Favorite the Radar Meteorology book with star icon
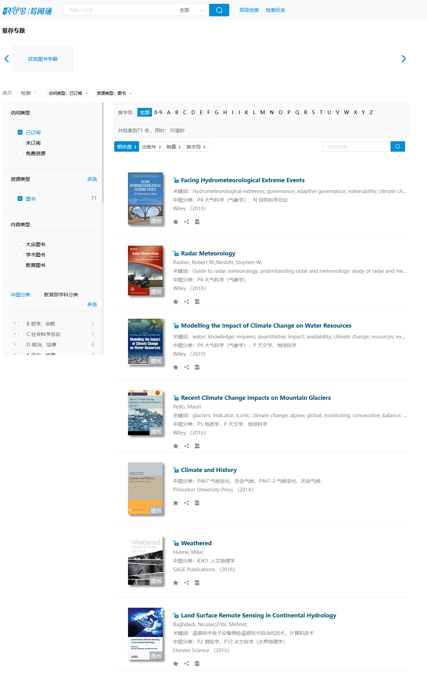427x674 pixels. 176,302
